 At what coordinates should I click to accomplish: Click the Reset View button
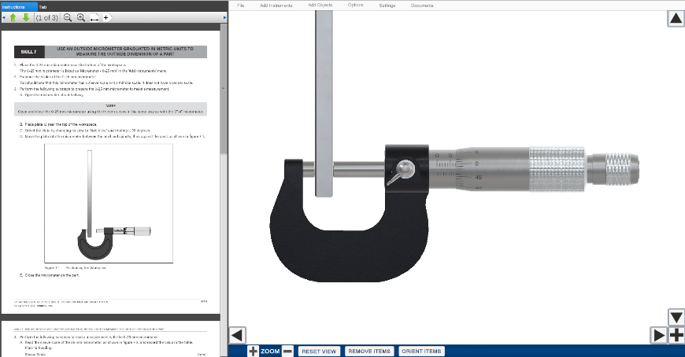319,351
